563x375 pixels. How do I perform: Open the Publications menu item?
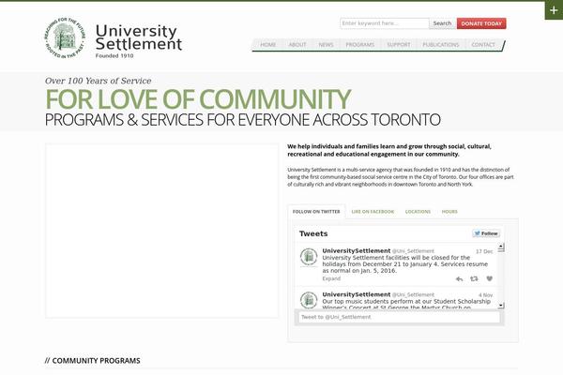click(x=441, y=45)
